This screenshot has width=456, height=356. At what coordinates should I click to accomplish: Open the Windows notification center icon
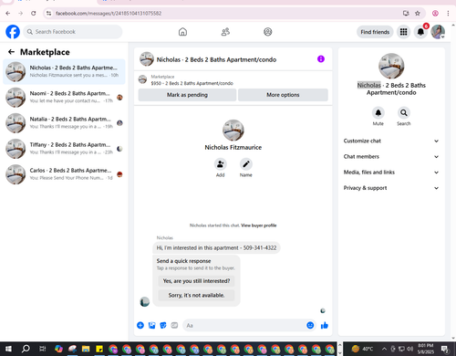click(445, 349)
